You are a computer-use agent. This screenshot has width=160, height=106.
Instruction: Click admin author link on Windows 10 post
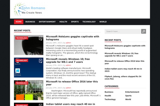(68, 65)
